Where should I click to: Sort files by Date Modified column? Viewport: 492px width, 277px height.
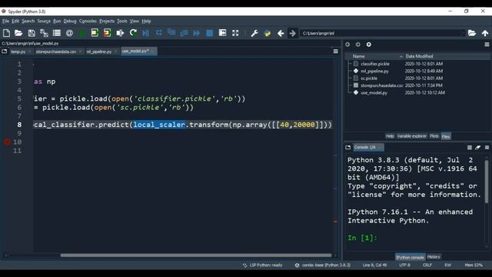coord(419,56)
